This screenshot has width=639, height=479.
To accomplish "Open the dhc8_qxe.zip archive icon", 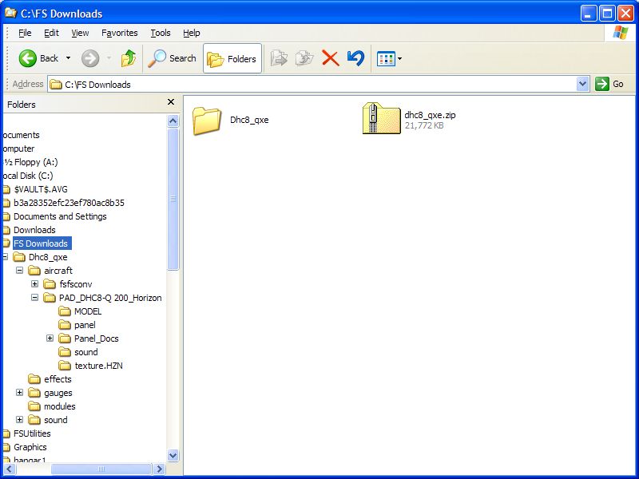I will tap(381, 119).
